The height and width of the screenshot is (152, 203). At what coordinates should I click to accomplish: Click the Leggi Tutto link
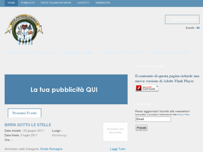pyautogui.click(x=118, y=149)
